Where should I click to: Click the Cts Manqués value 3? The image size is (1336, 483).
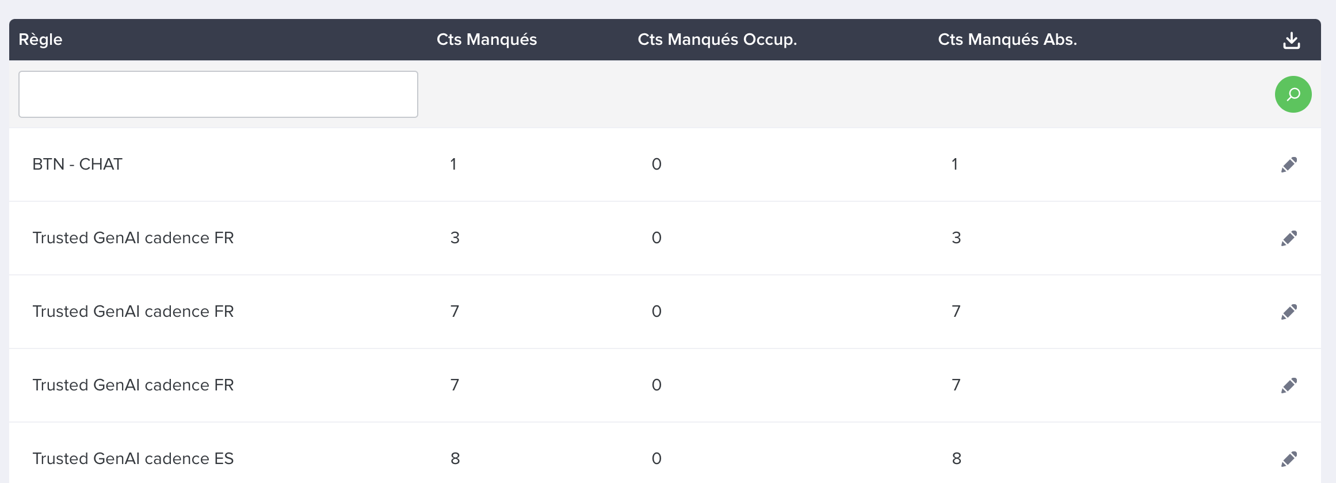[455, 238]
